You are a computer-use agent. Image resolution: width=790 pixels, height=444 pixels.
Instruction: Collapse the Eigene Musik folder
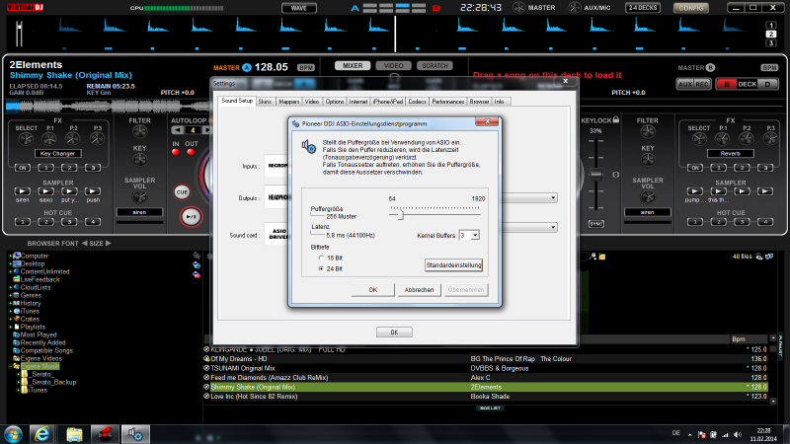click(x=11, y=366)
